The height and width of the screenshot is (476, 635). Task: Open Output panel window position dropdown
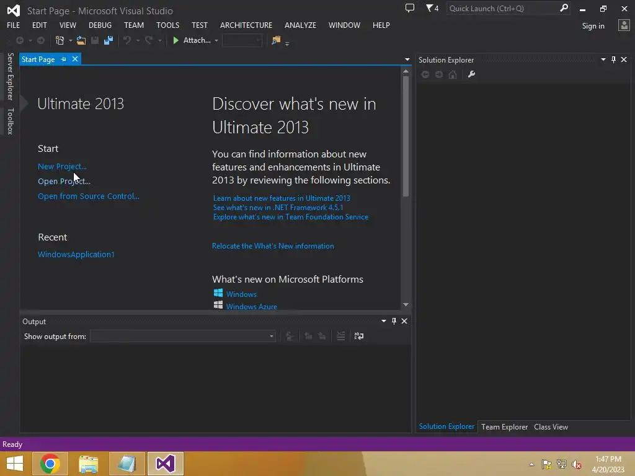pos(383,321)
